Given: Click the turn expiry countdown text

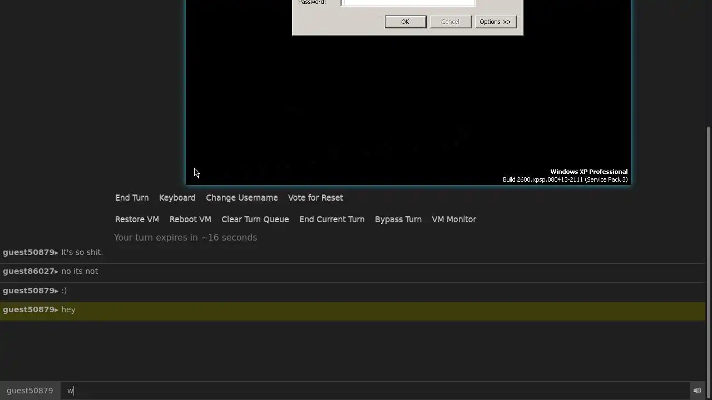Looking at the screenshot, I should click(x=185, y=238).
